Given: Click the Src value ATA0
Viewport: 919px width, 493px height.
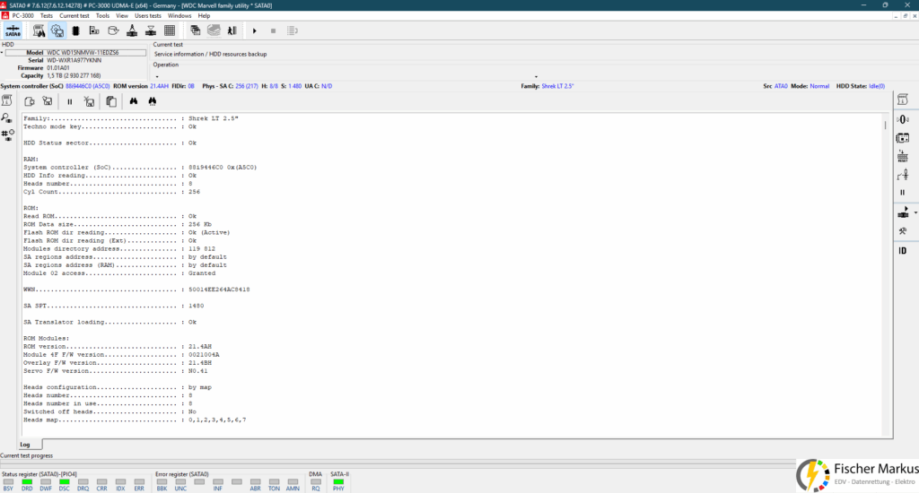Looking at the screenshot, I should [x=782, y=86].
